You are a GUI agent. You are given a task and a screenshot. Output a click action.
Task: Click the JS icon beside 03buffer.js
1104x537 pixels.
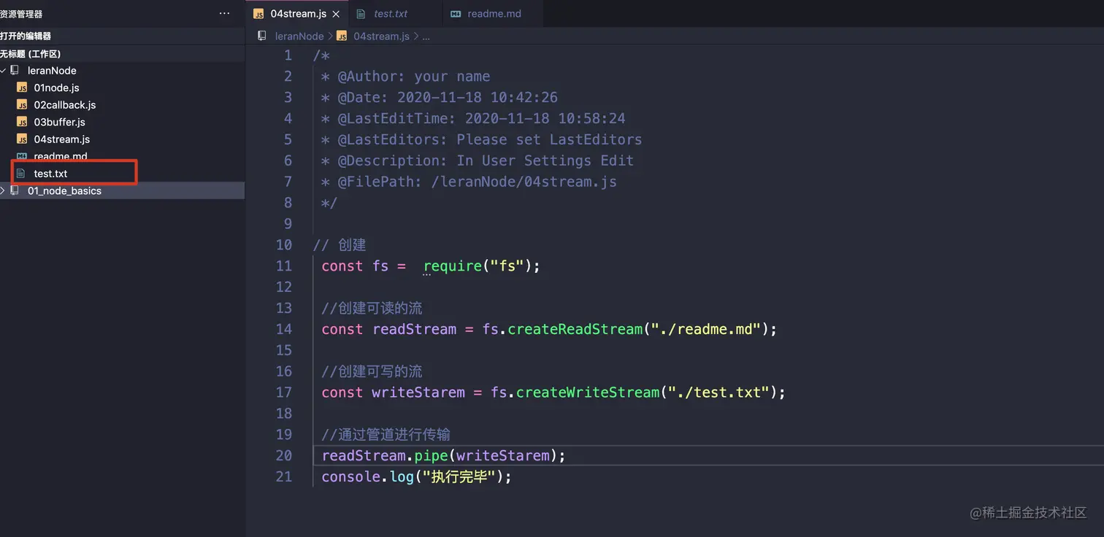click(22, 122)
